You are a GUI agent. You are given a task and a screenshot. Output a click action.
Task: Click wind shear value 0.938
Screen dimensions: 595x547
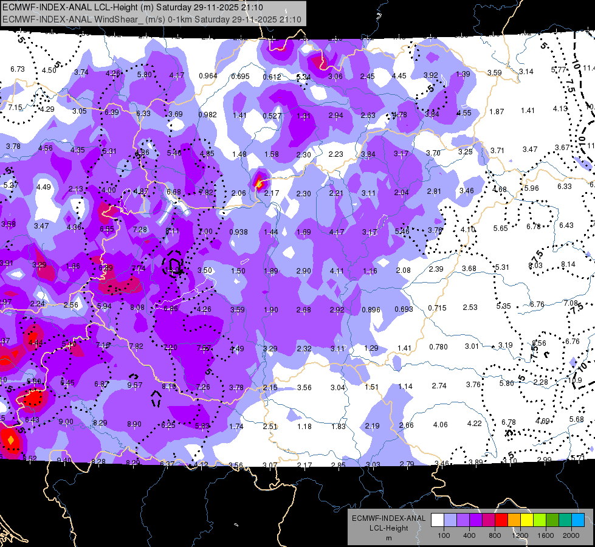point(239,232)
